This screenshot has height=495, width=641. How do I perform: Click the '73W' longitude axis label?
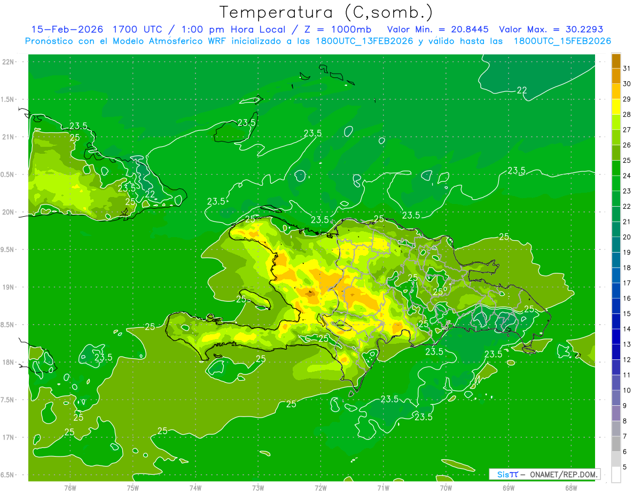click(258, 488)
